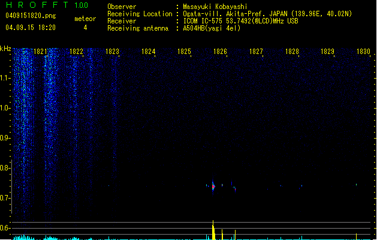
Task: Click the 0.8 kHz axis label
Action: pos(5,168)
